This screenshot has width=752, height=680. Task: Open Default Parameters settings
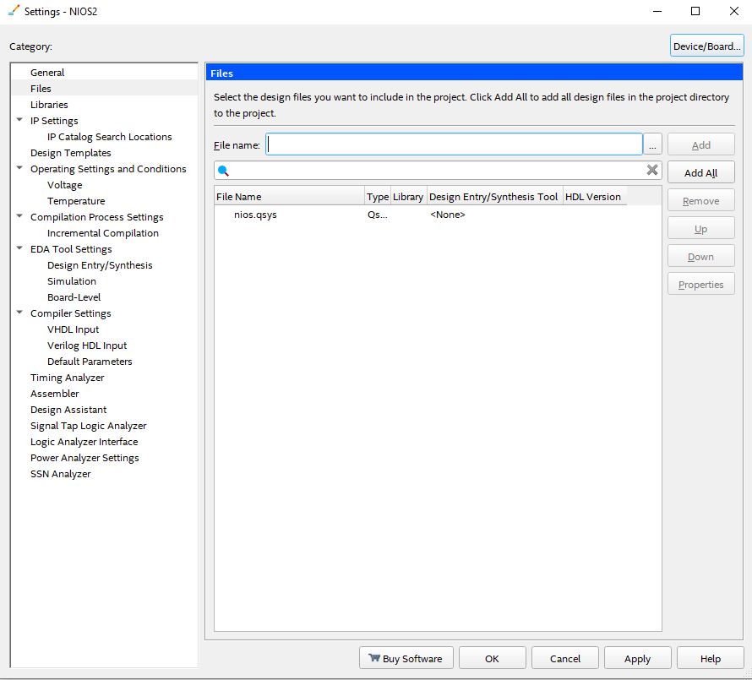coord(90,362)
